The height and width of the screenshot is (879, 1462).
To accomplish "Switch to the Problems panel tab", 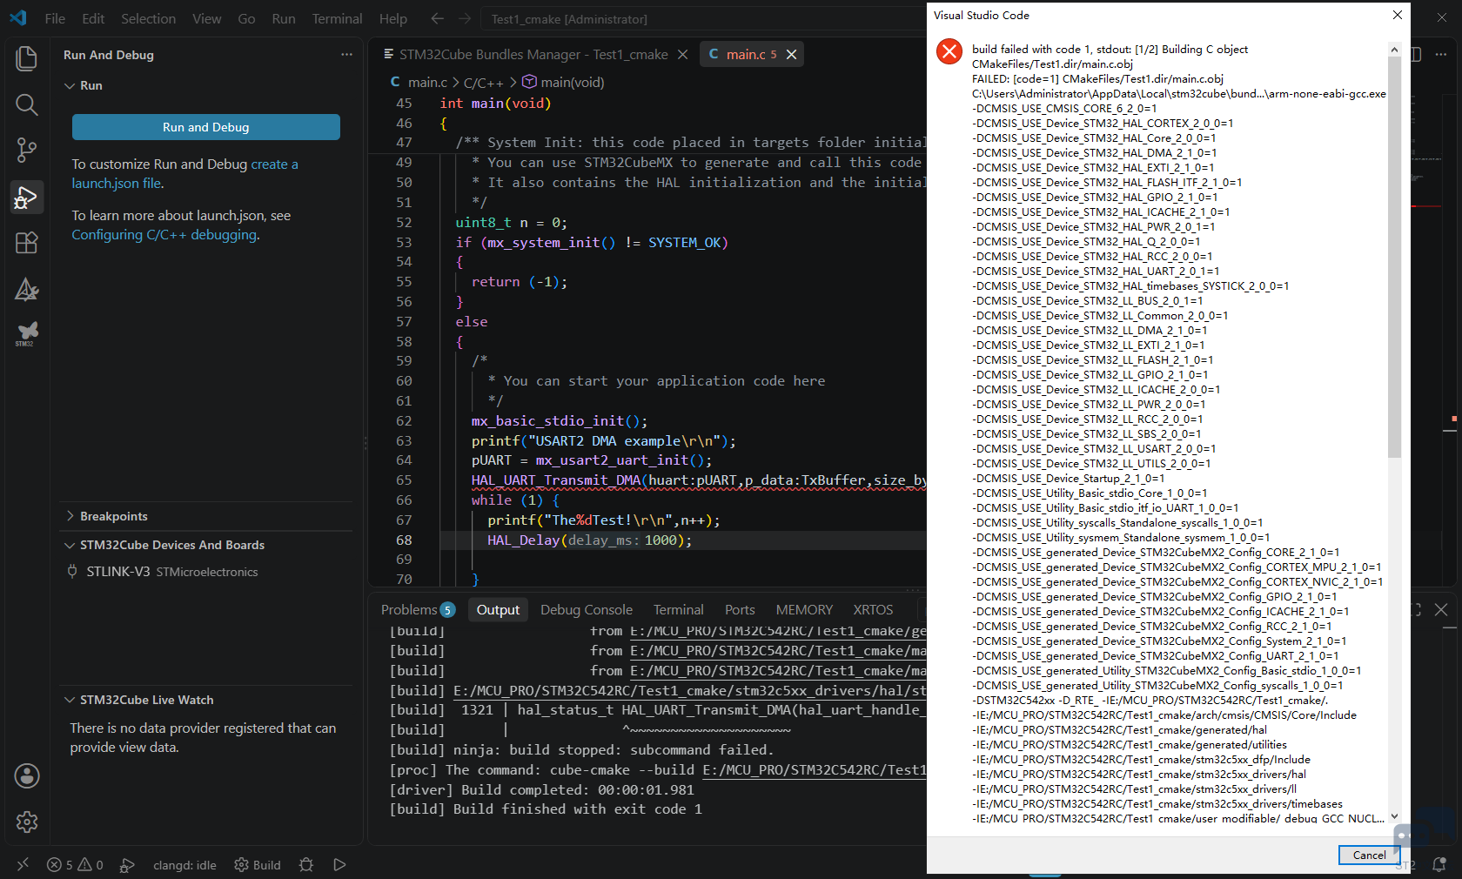I will pos(418,609).
